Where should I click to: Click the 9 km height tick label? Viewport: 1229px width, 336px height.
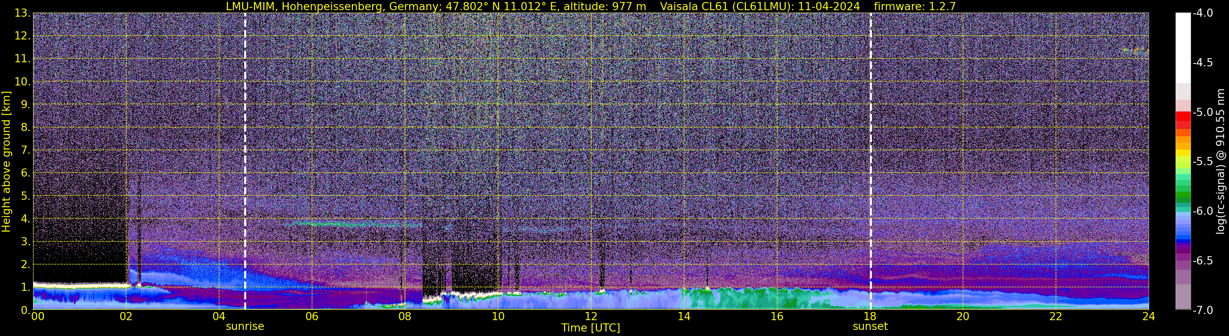(26, 105)
